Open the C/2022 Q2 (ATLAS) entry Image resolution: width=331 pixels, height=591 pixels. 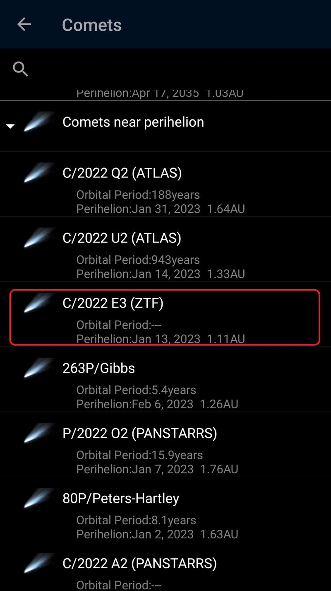(x=122, y=173)
